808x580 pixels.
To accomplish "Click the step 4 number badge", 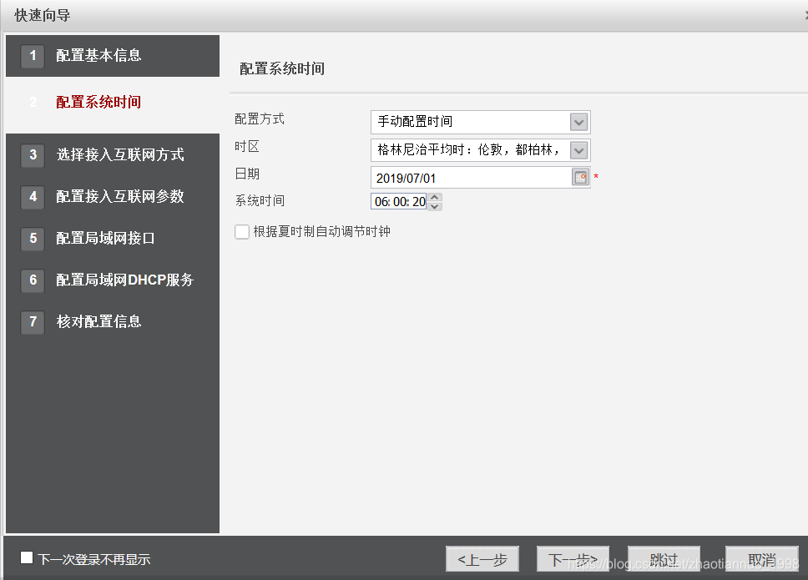I will [x=33, y=196].
